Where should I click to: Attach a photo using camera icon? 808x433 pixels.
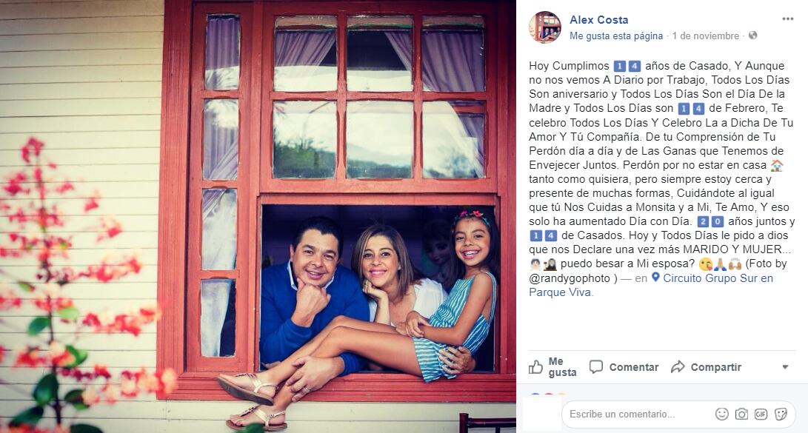point(741,414)
